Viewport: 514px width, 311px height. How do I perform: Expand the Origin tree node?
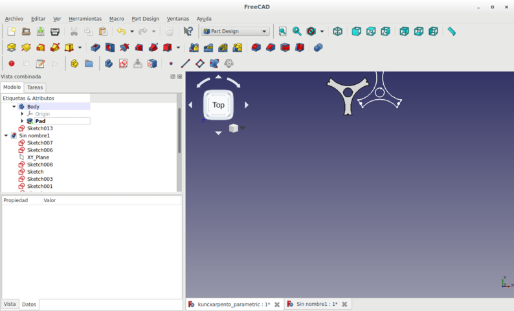click(x=22, y=114)
